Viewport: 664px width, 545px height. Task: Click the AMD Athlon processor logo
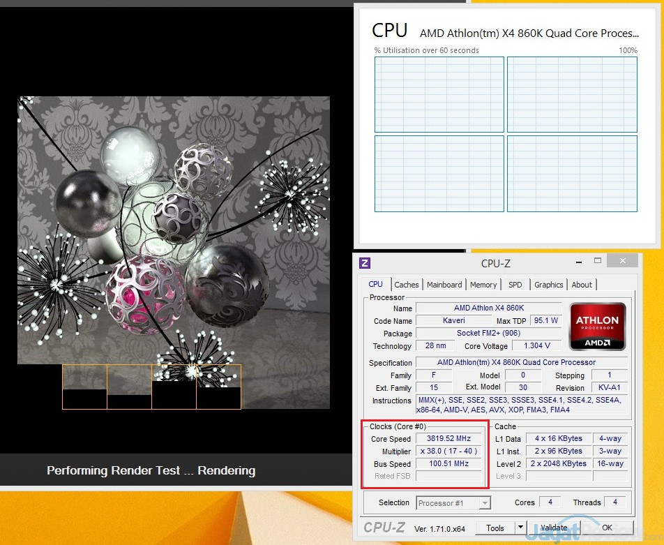click(x=596, y=326)
